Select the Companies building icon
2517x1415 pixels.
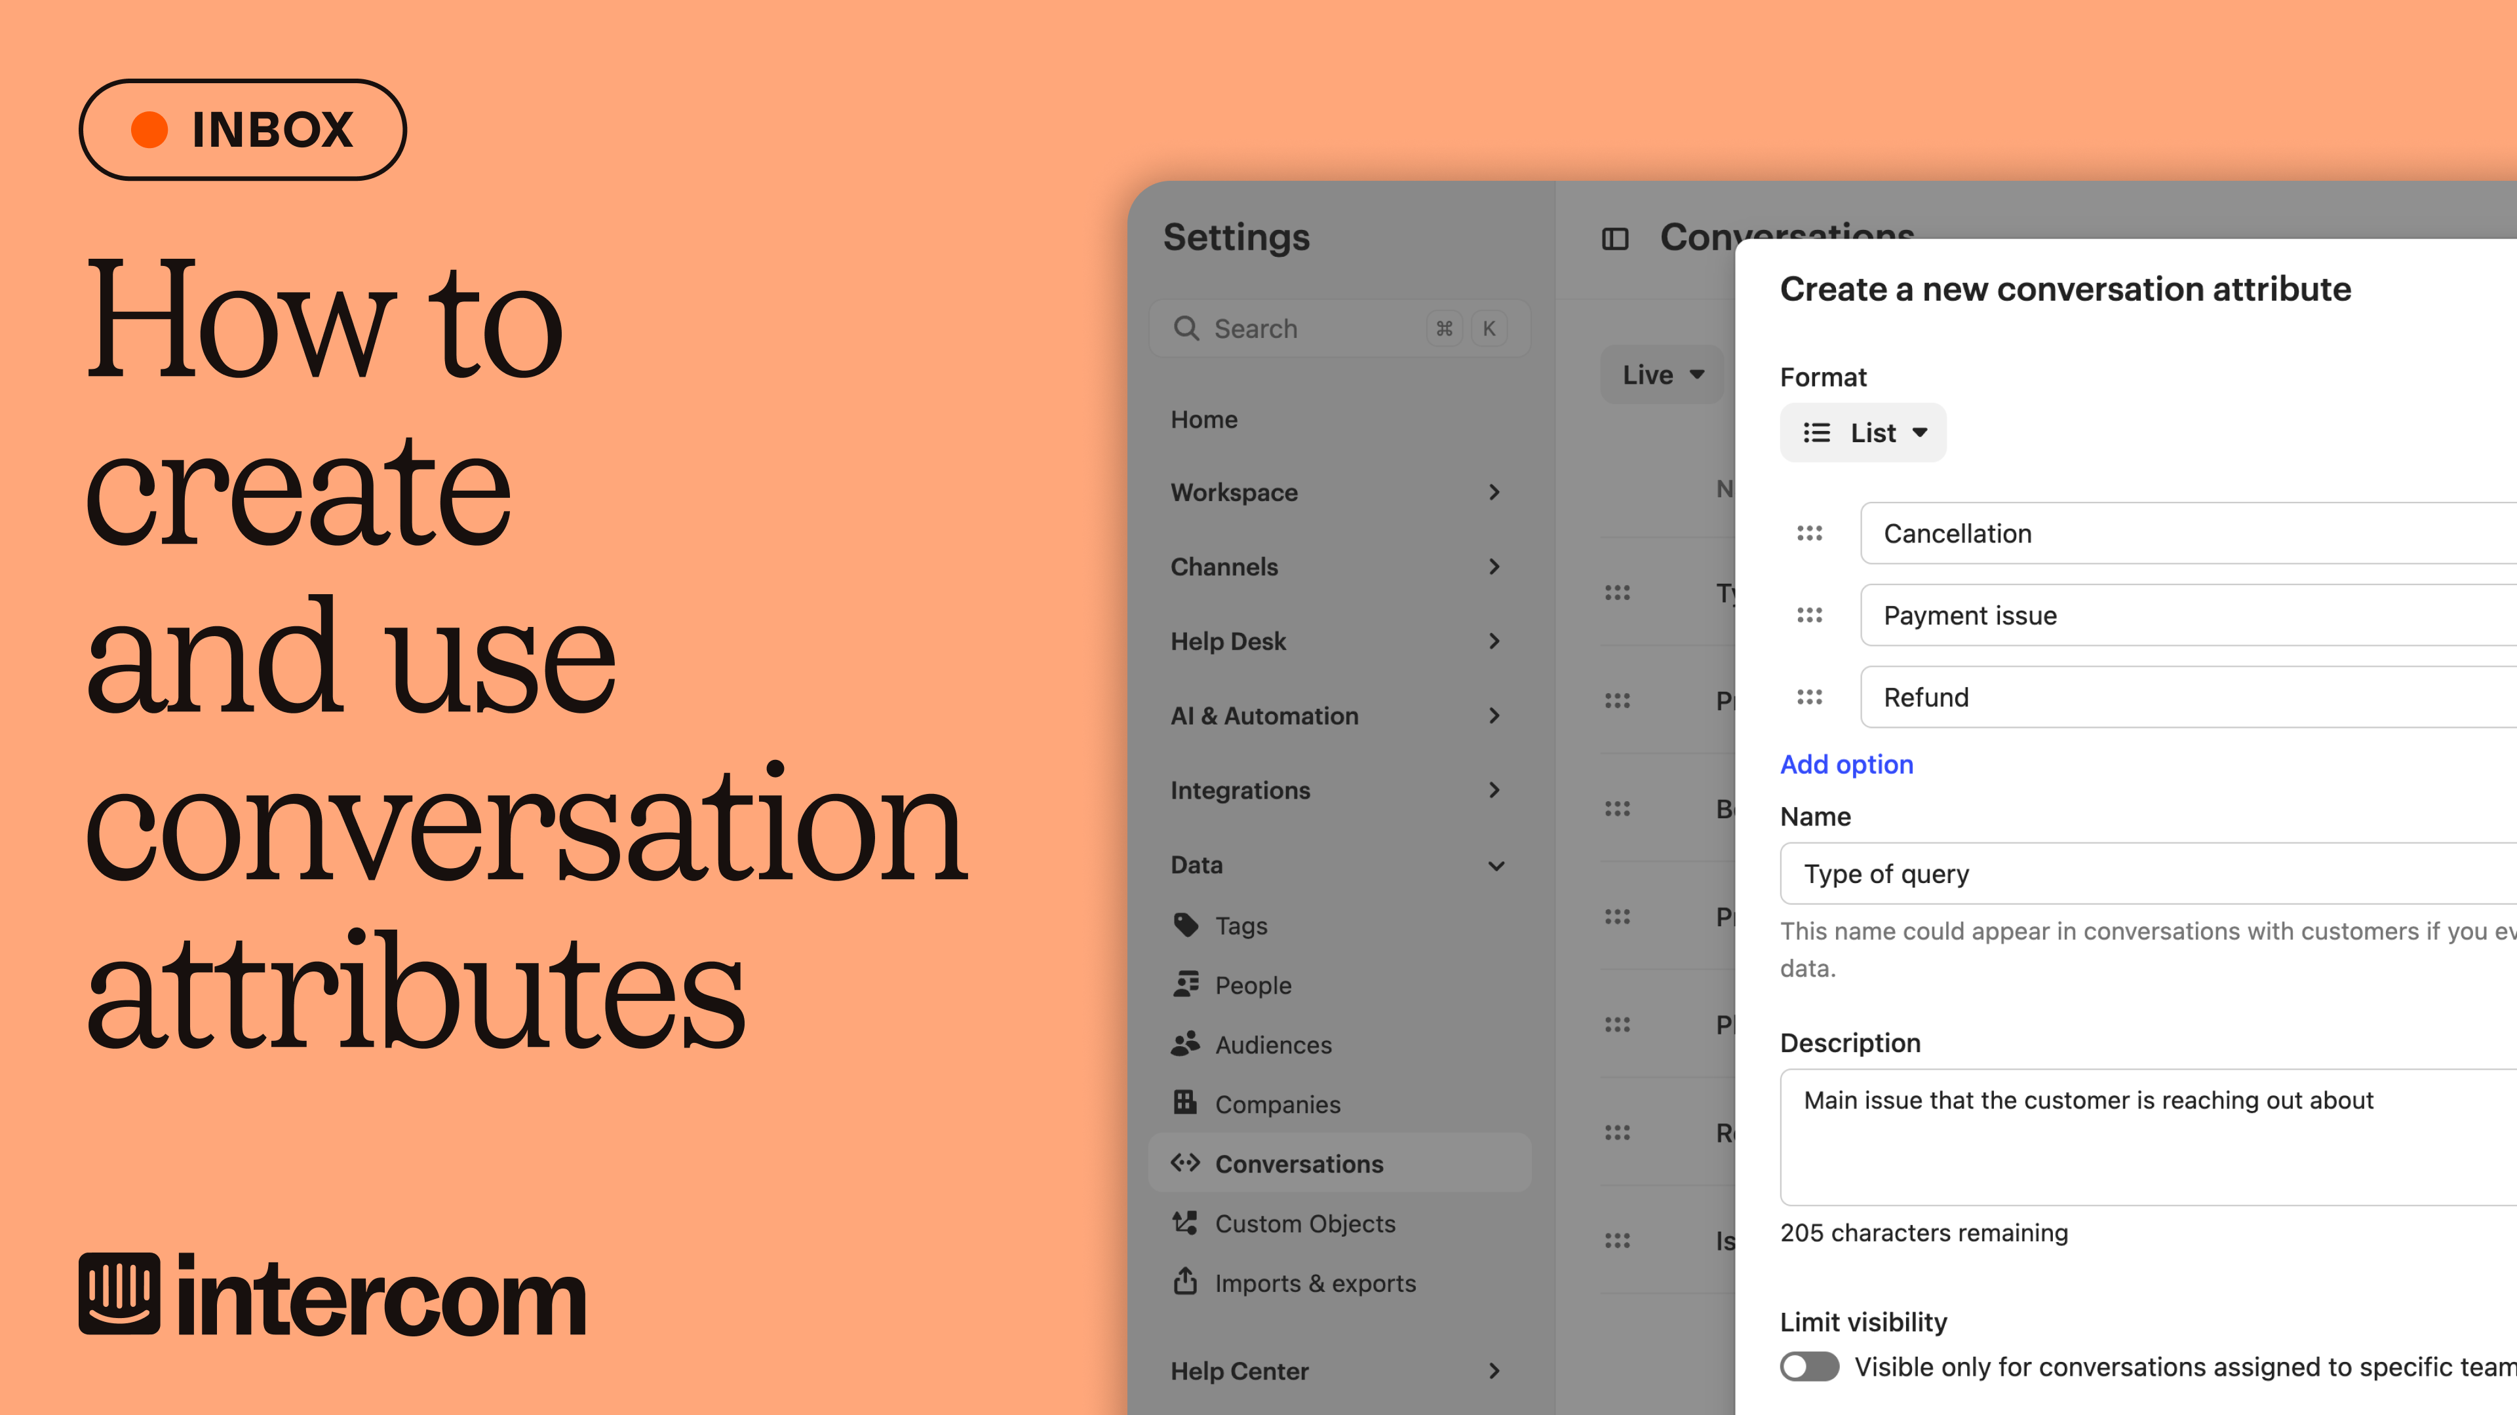pyautogui.click(x=1185, y=1103)
